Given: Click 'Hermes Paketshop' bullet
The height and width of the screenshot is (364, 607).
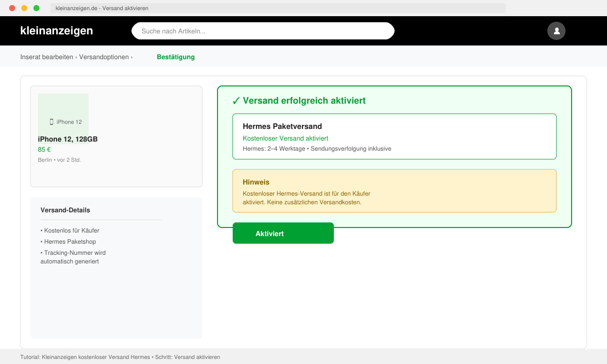Looking at the screenshot, I should pos(68,242).
